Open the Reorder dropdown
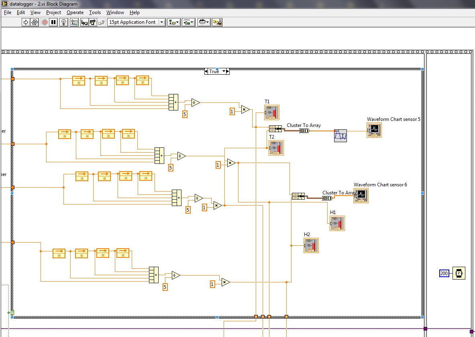Image resolution: width=475 pixels, height=337 pixels. click(x=204, y=22)
